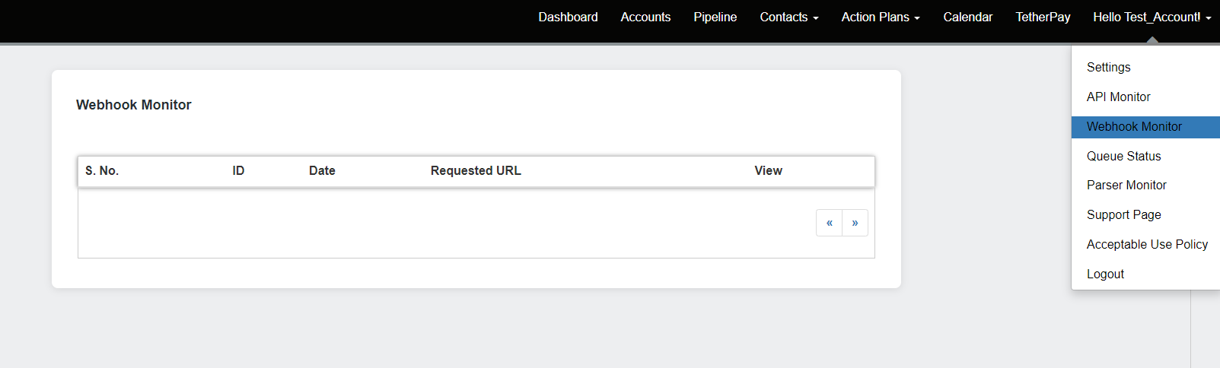Screen dimensions: 1220x368
Task: Open Dashboard from the navigation bar
Action: (568, 17)
